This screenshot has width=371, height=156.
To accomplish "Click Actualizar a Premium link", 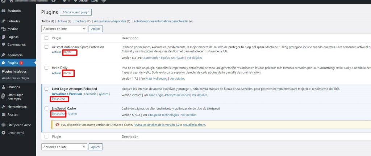I will coord(67,94).
